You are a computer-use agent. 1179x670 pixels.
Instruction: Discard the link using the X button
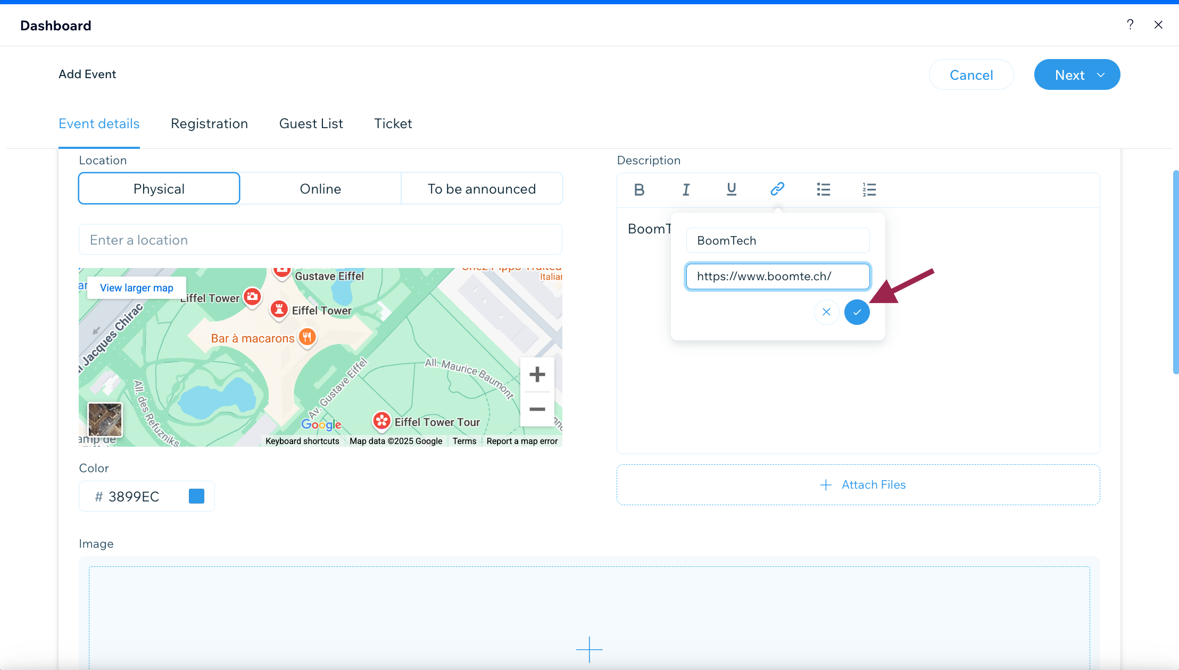pos(826,312)
